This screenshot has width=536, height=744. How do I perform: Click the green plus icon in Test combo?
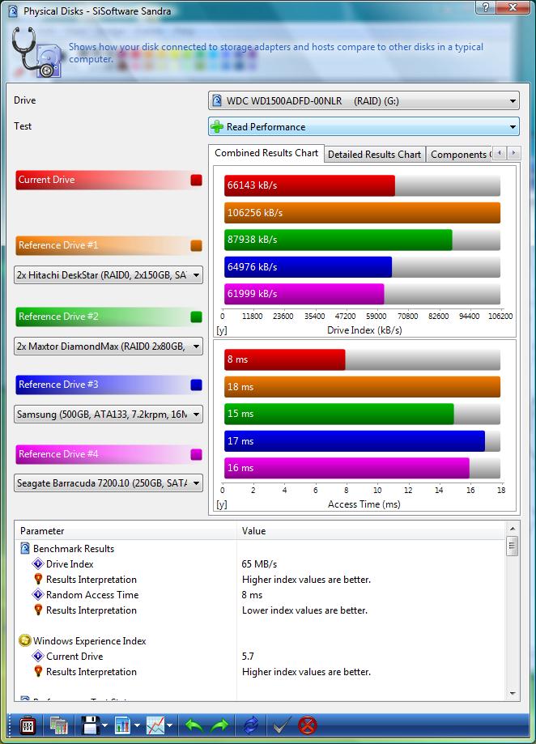tap(217, 126)
